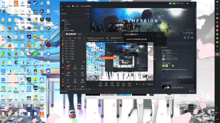Open File Explorer from the right taskbar

pyautogui.click(x=217, y=18)
